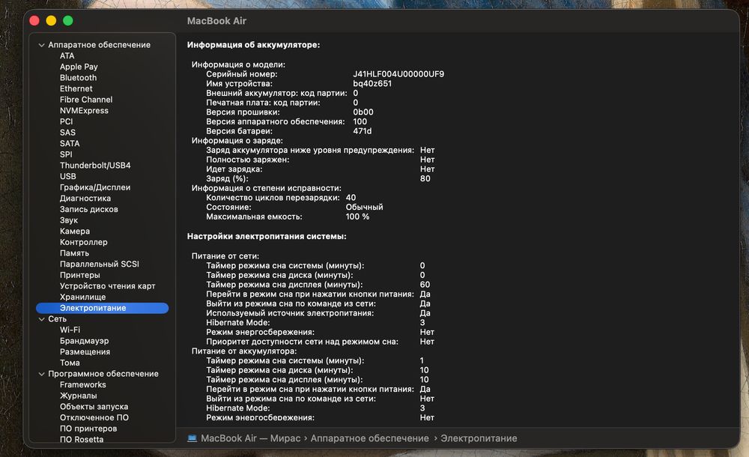Select Диагностика in the sidebar
749x457 pixels.
pos(85,199)
